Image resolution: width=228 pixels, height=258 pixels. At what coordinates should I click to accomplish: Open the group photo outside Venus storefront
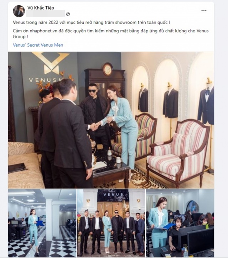pos(111,223)
